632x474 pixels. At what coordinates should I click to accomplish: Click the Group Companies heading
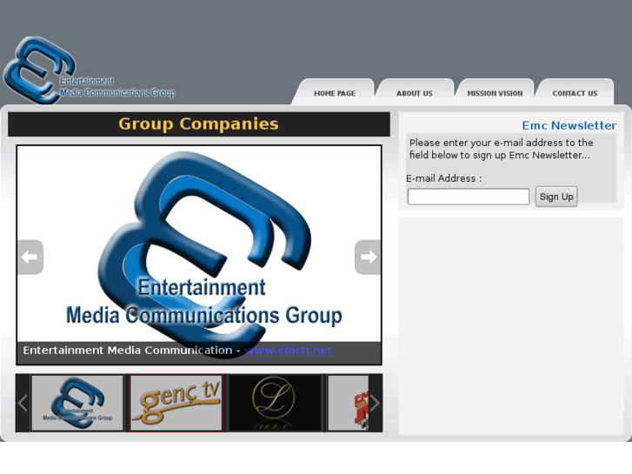pos(199,124)
